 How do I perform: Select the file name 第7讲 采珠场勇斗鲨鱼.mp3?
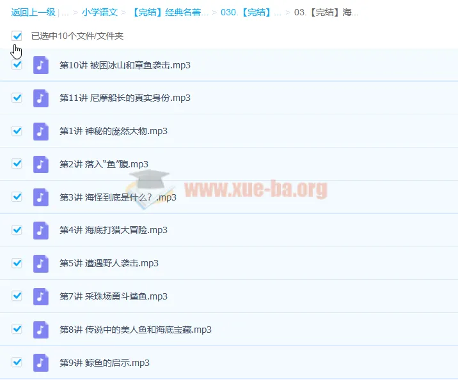(x=113, y=296)
